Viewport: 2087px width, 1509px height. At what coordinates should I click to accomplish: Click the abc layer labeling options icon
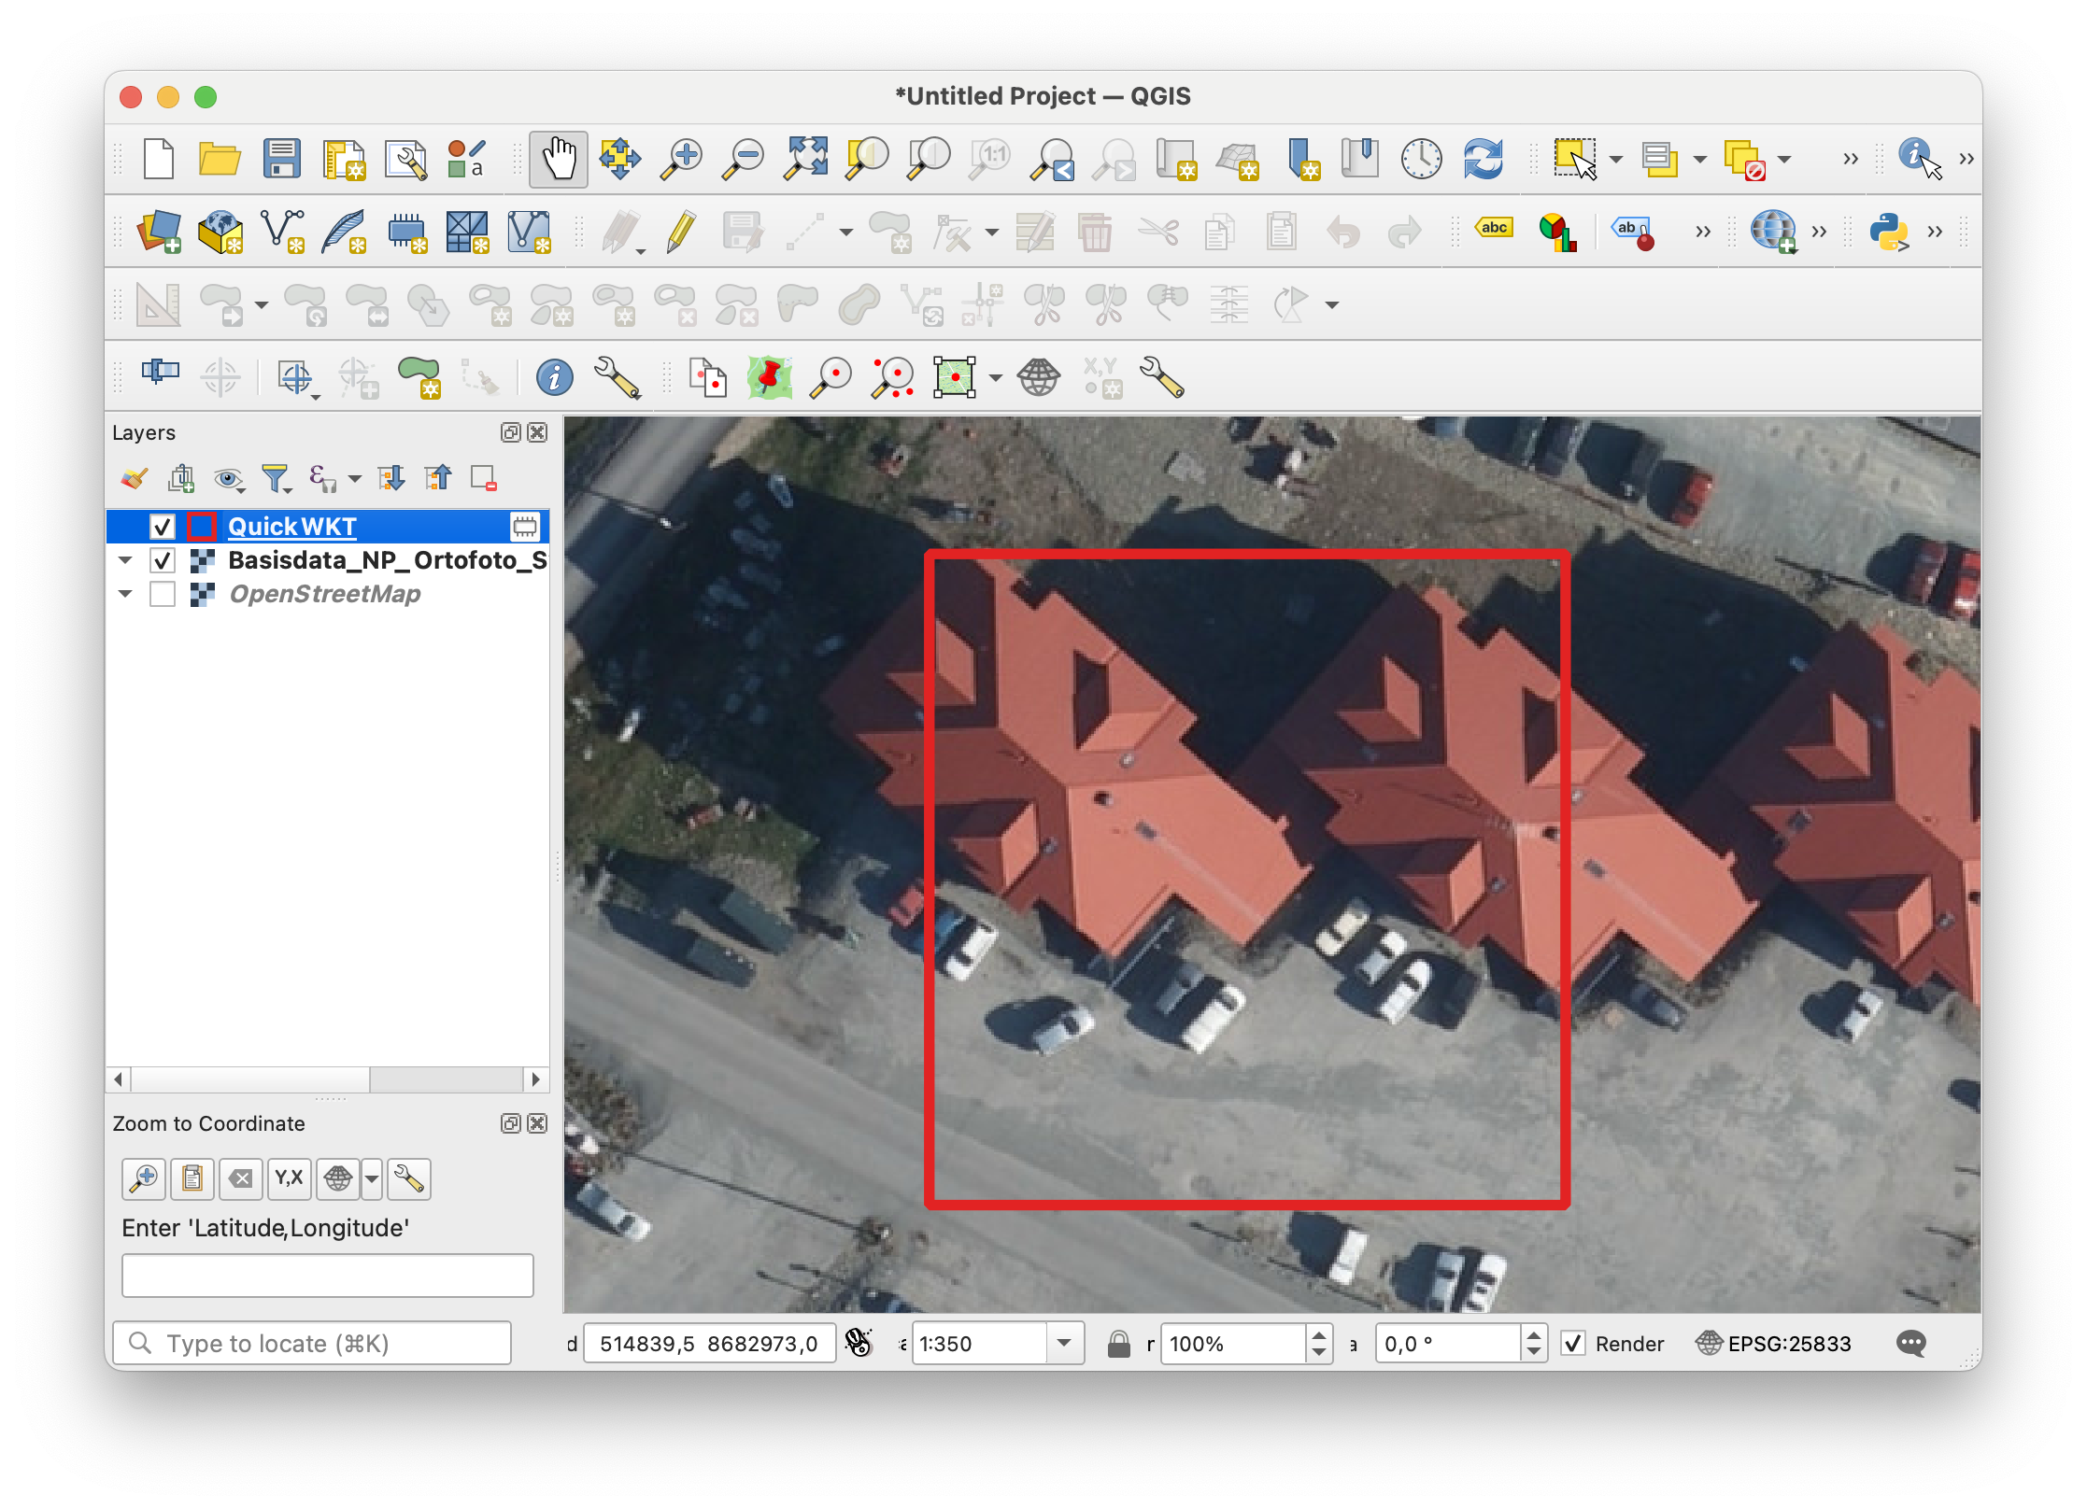pos(1494,228)
